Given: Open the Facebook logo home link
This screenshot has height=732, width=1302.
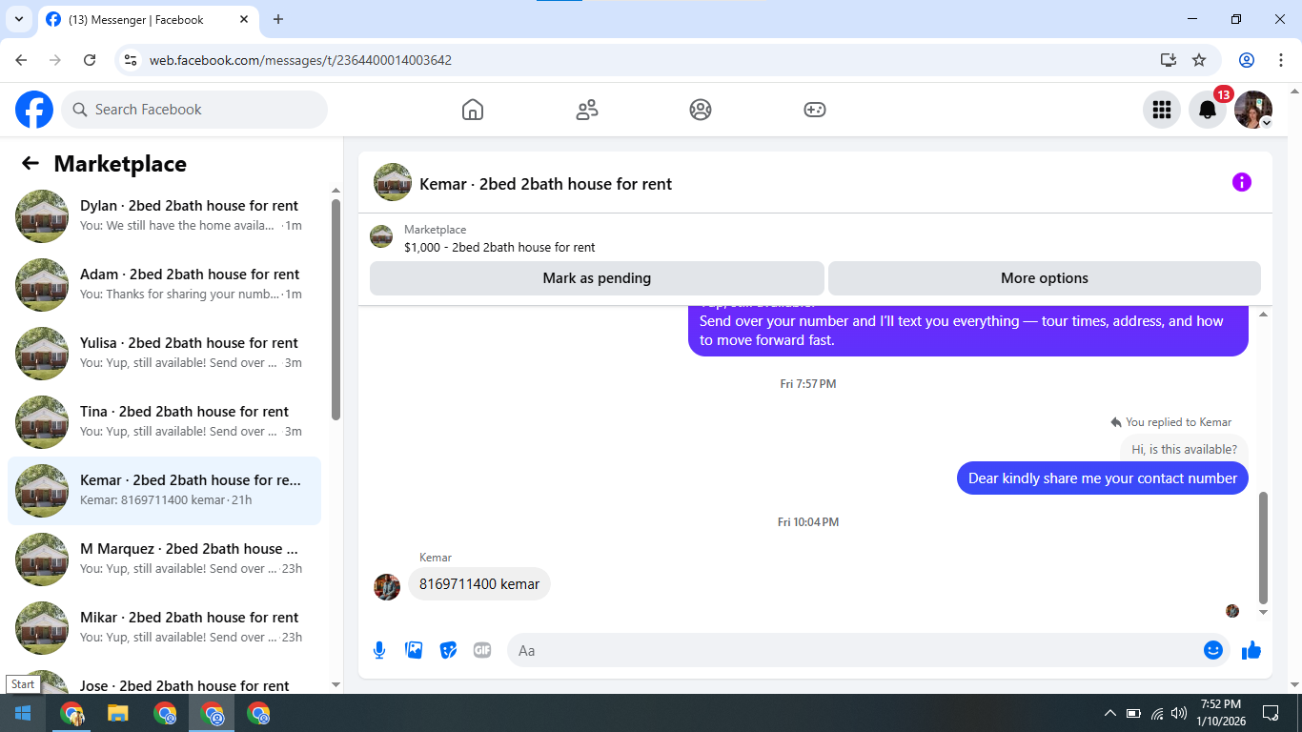Looking at the screenshot, I should point(34,110).
